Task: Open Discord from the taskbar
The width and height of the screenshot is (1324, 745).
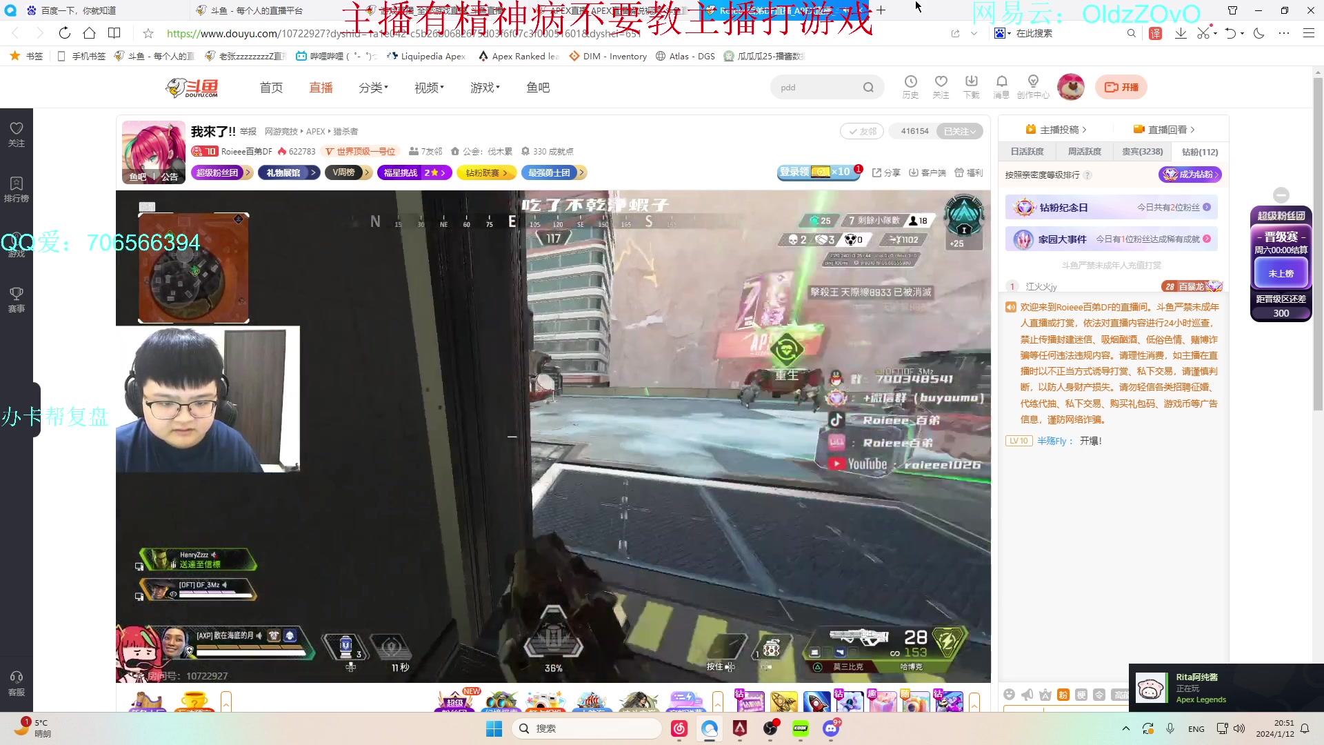Action: point(831,728)
